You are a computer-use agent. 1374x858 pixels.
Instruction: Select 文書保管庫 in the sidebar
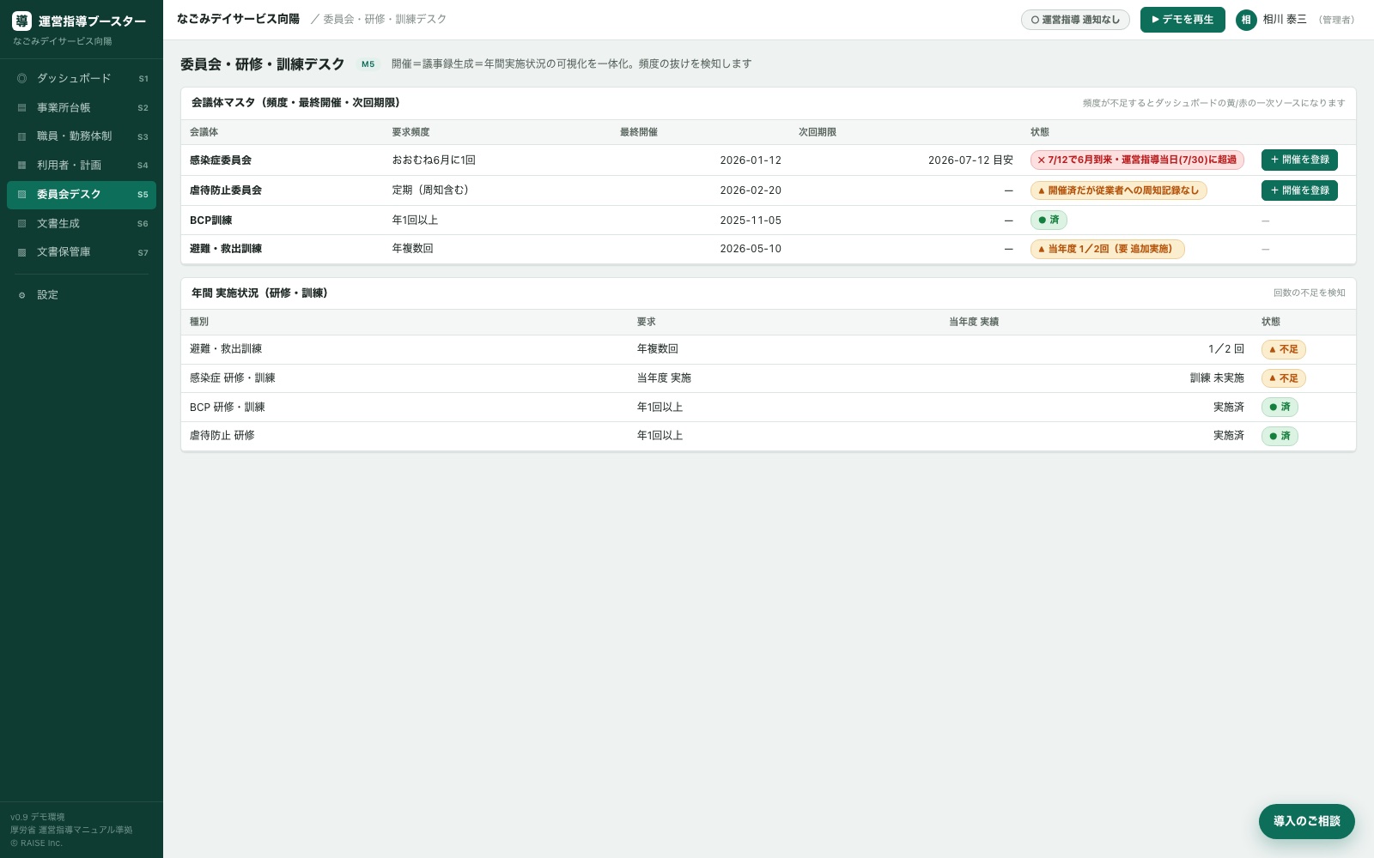click(82, 252)
